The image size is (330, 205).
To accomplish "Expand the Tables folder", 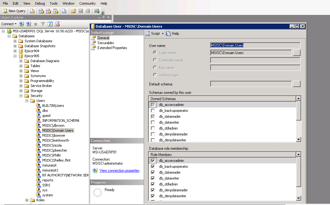I will [x=21, y=66].
